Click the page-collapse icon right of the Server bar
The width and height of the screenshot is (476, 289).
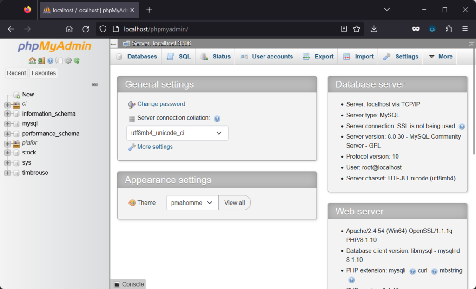(x=471, y=44)
